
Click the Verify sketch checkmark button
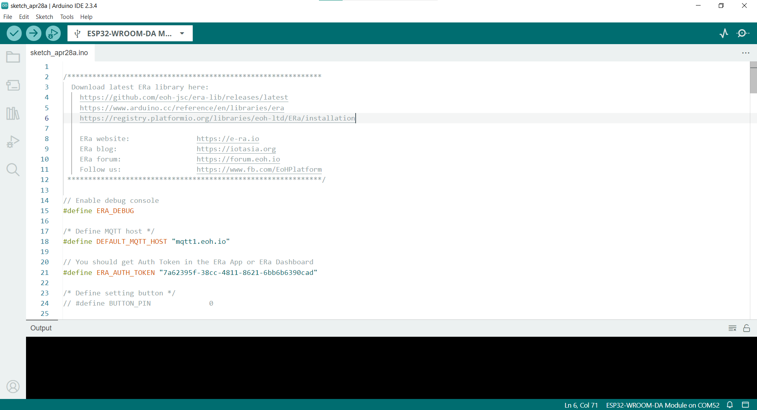pos(14,33)
